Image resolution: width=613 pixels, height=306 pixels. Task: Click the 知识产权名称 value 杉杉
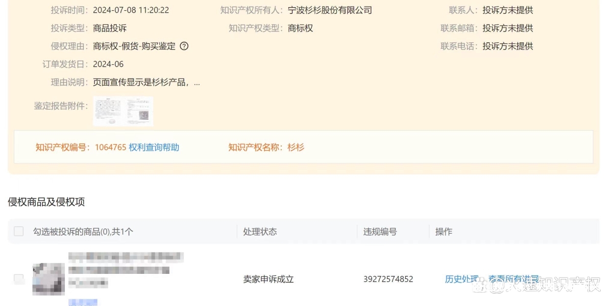coord(296,147)
